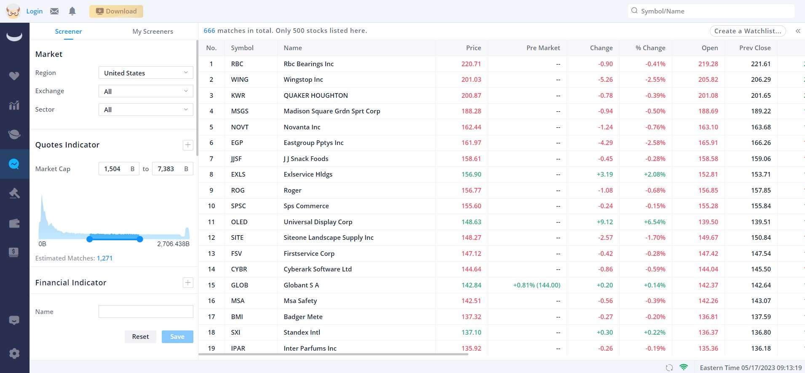Viewport: 805px width, 373px height.
Task: Open the notifications bell icon
Action: tap(72, 11)
